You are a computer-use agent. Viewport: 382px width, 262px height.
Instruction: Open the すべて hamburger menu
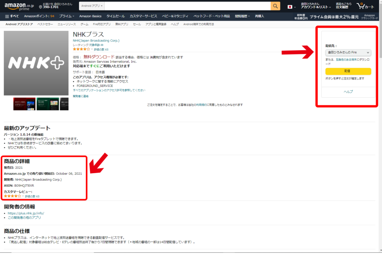[x=12, y=16]
